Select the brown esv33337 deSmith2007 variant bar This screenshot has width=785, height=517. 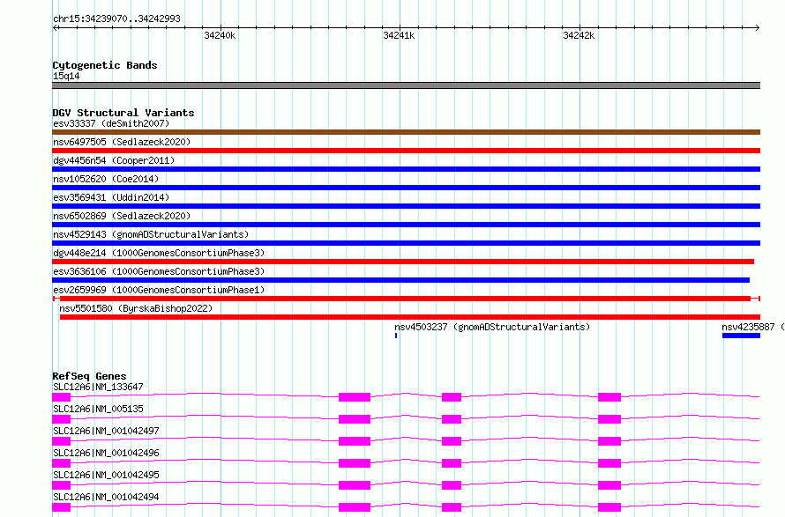(x=406, y=132)
